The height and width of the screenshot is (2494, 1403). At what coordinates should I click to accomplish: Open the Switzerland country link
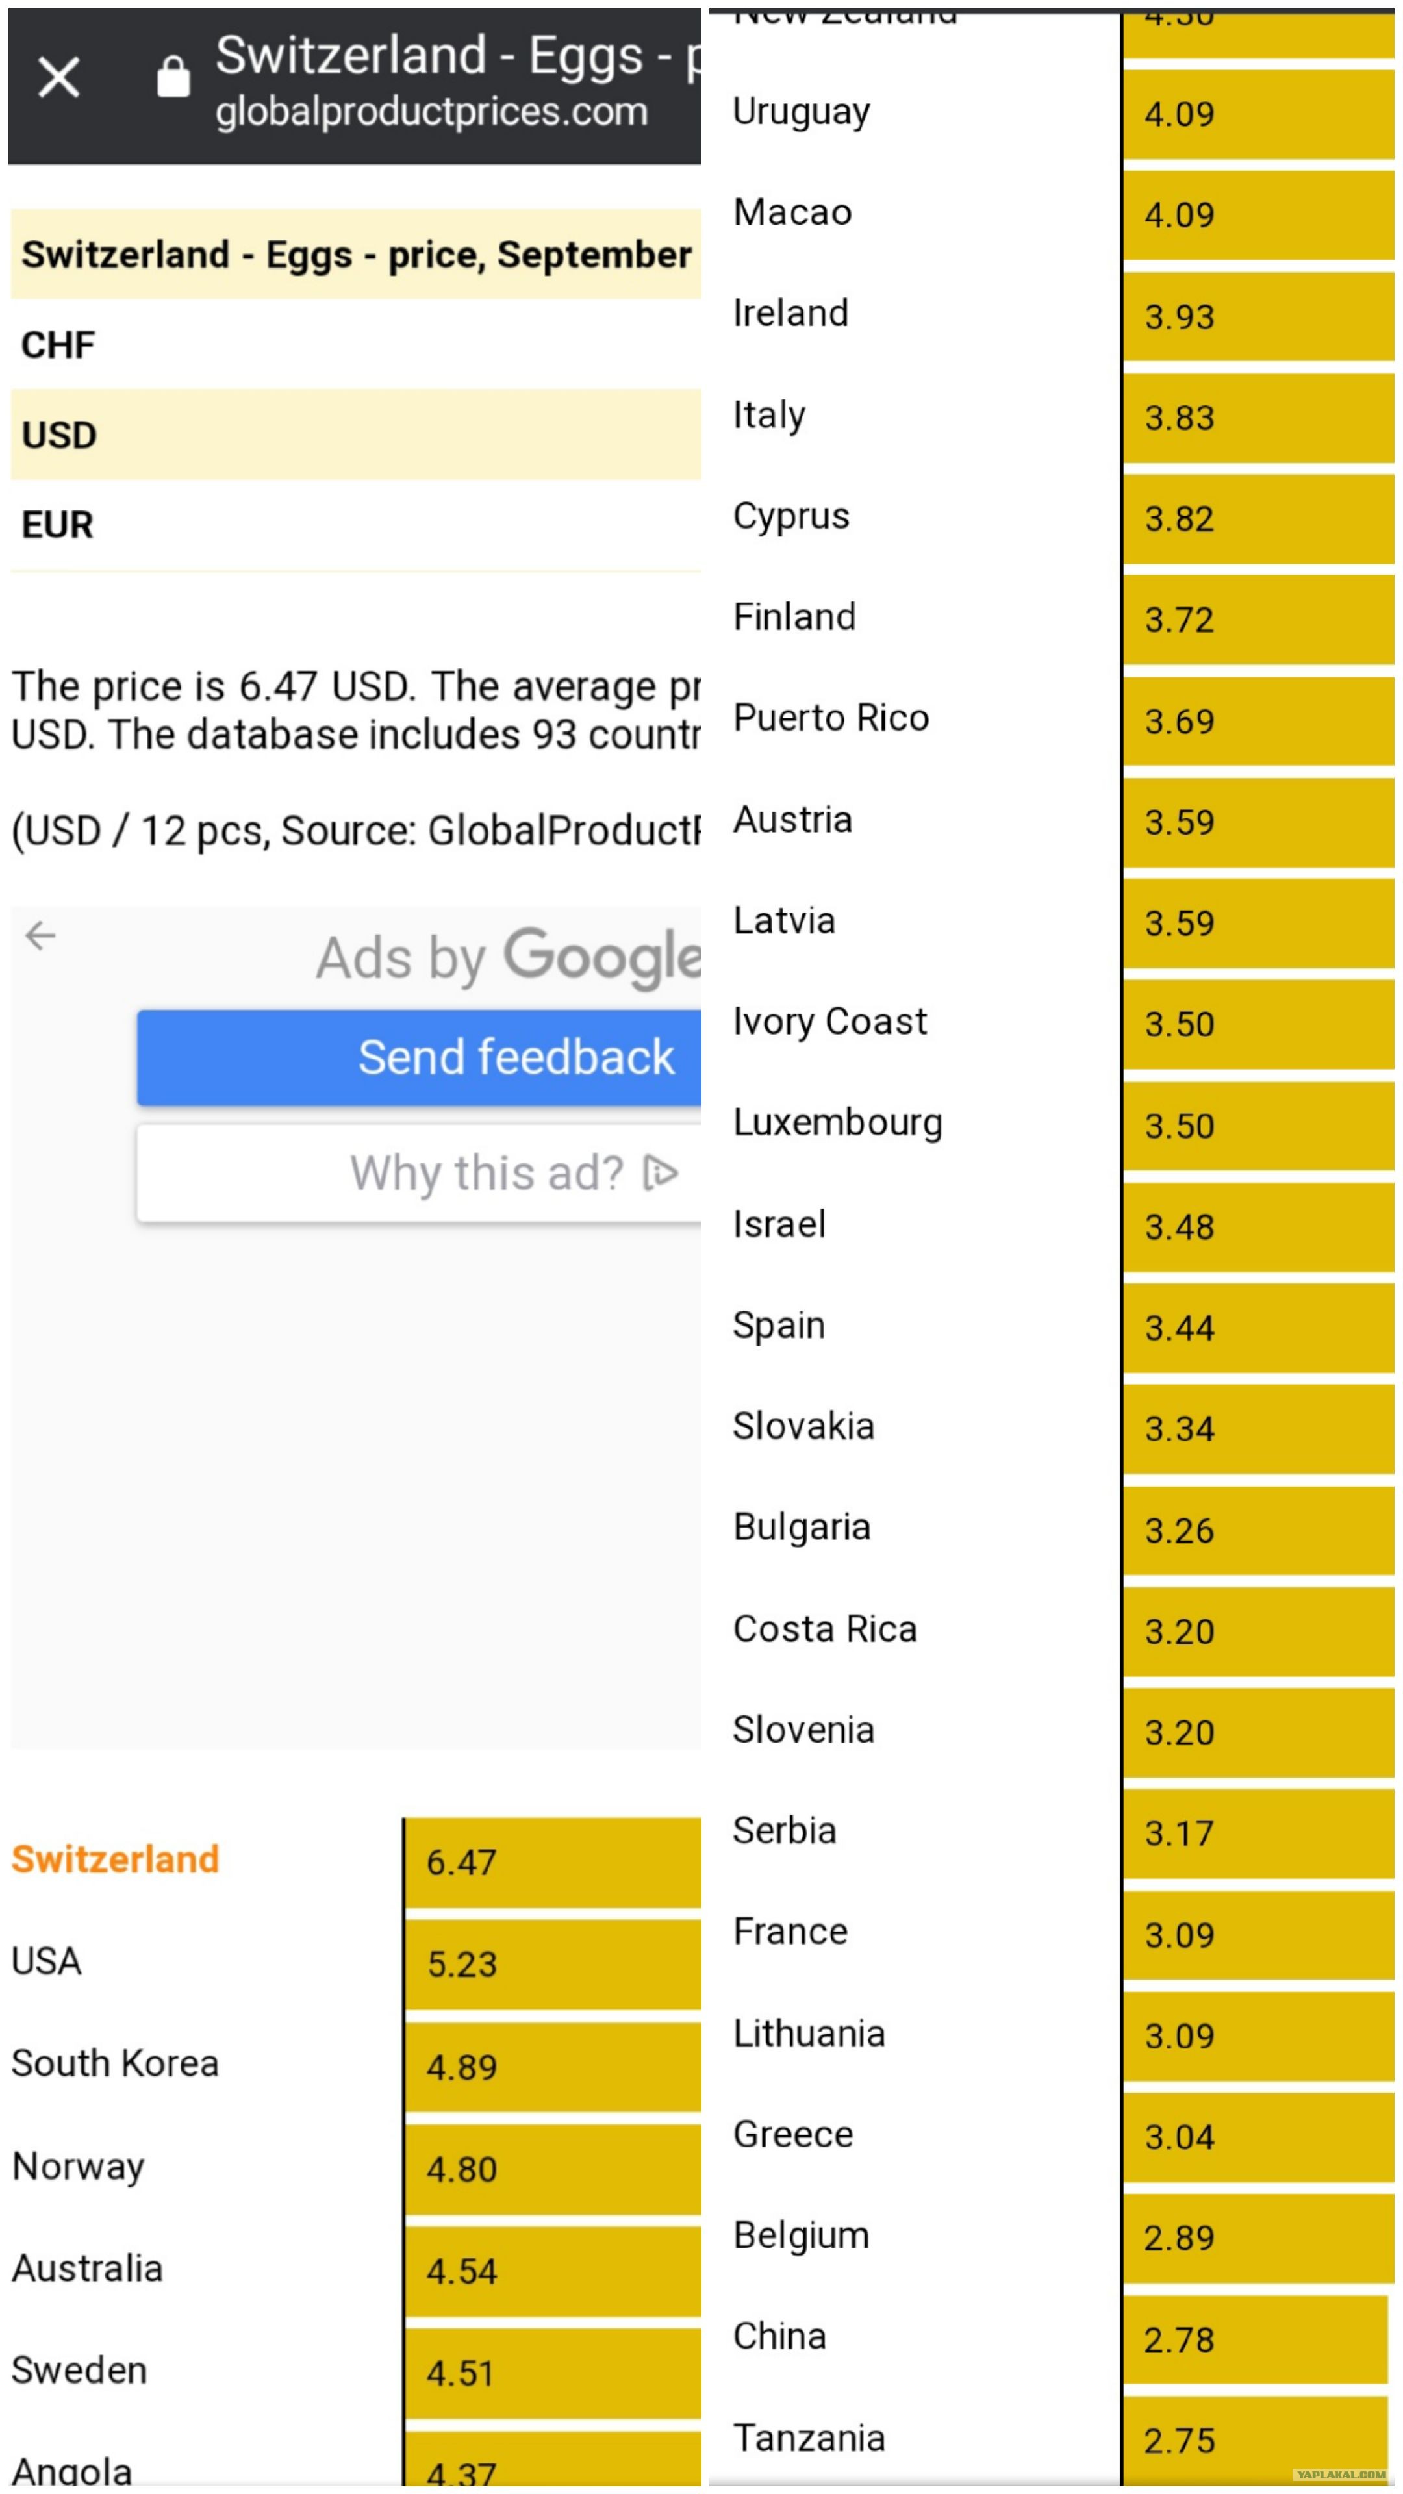tap(115, 1860)
